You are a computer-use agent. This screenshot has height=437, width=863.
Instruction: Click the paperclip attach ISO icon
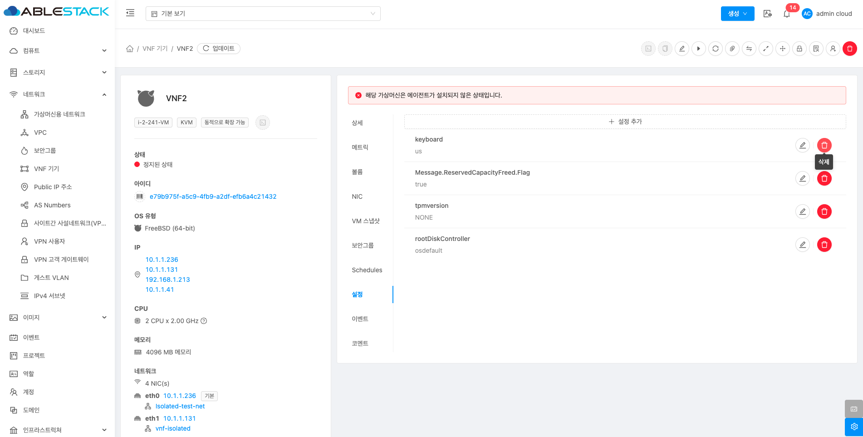(732, 49)
